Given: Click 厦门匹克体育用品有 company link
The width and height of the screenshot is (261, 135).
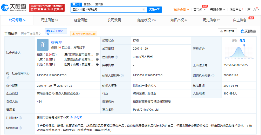Looking at the screenshot, I should pos(79,55).
